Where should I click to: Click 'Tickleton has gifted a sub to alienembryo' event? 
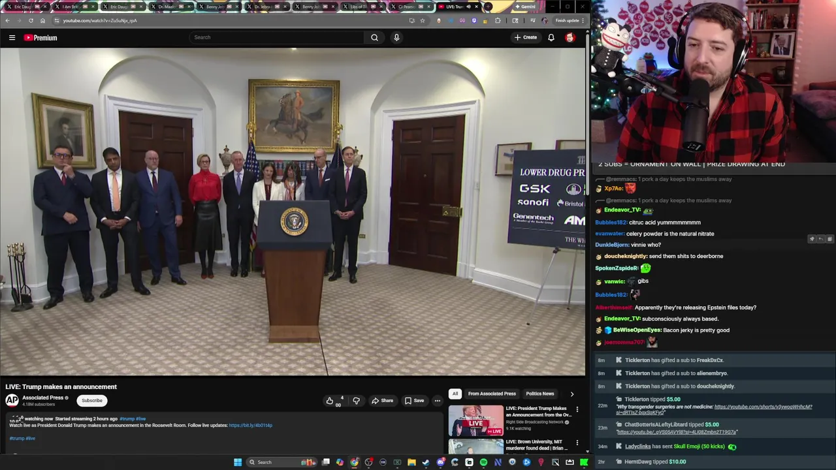pyautogui.click(x=715, y=373)
